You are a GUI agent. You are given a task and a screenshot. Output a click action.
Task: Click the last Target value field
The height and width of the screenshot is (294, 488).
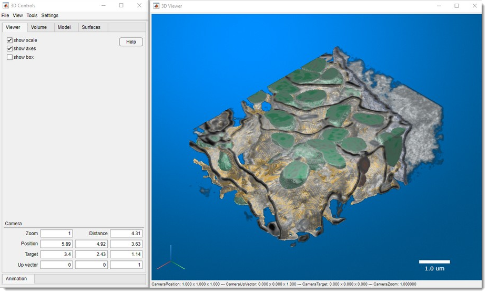pos(126,255)
